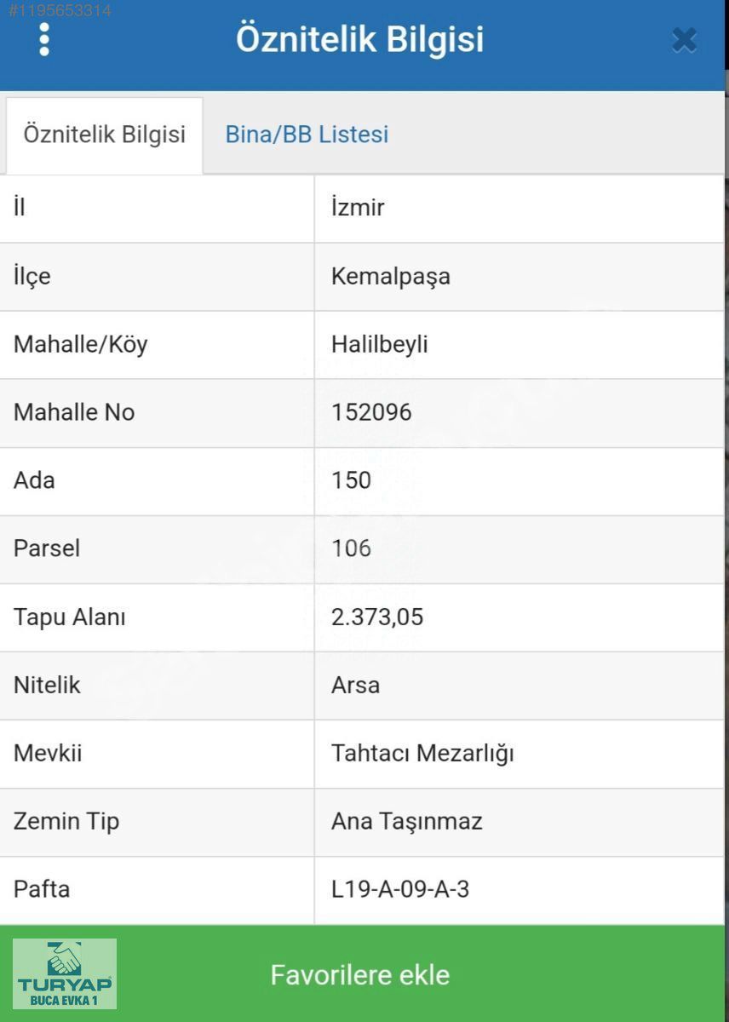Click the Öznitelik Bilgisi header title
Screen dimensions: 729x1022
[x=359, y=39]
